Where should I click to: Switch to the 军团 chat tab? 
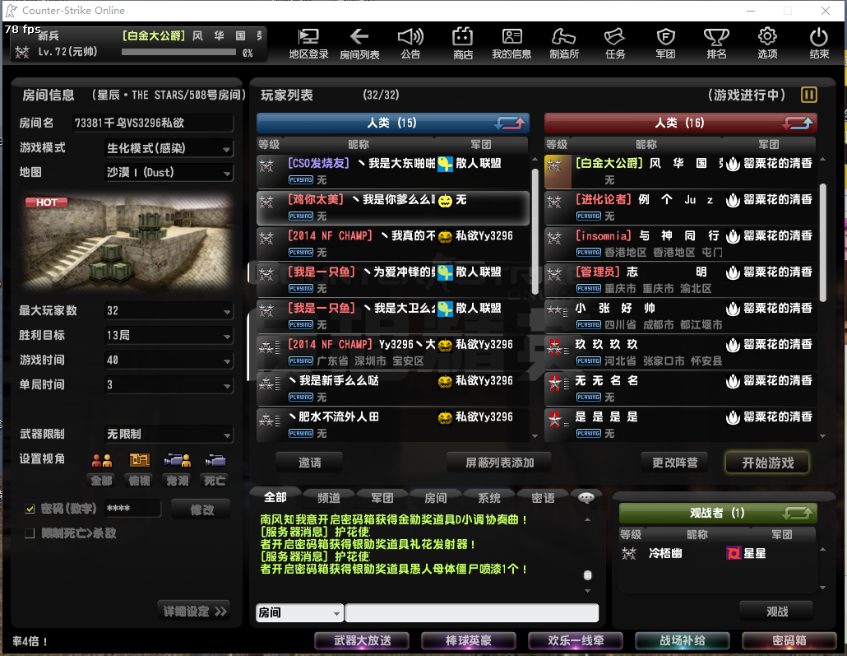382,497
